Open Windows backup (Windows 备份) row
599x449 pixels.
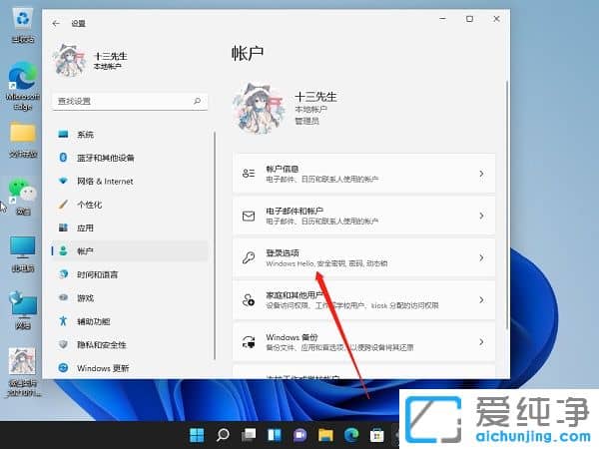[x=364, y=341]
